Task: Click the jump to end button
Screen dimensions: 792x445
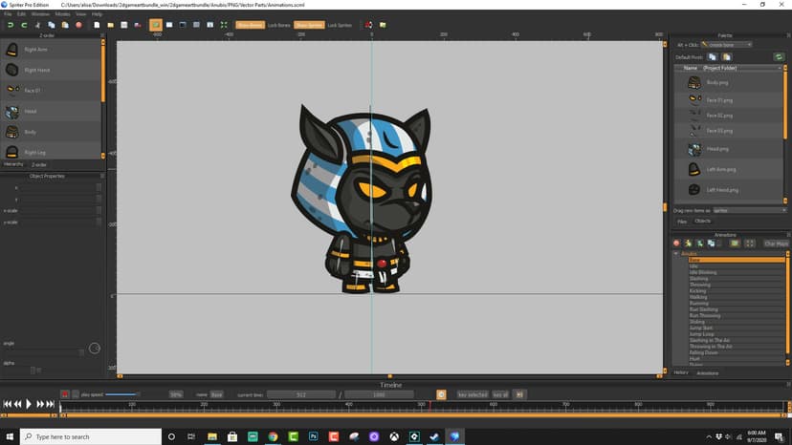Action: (50, 404)
